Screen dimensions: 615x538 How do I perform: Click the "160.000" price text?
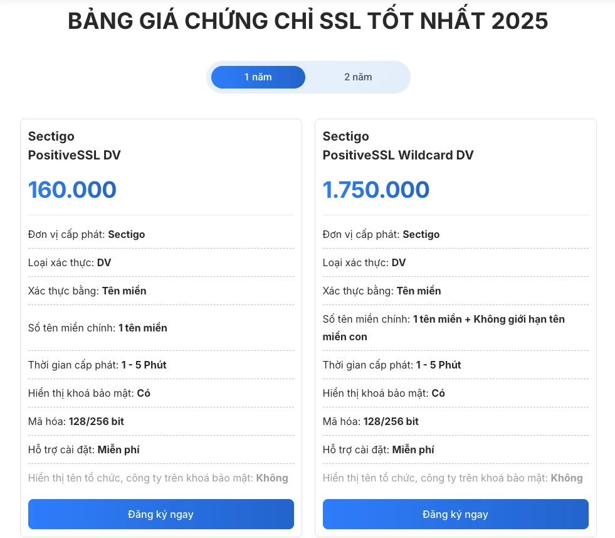click(x=72, y=189)
